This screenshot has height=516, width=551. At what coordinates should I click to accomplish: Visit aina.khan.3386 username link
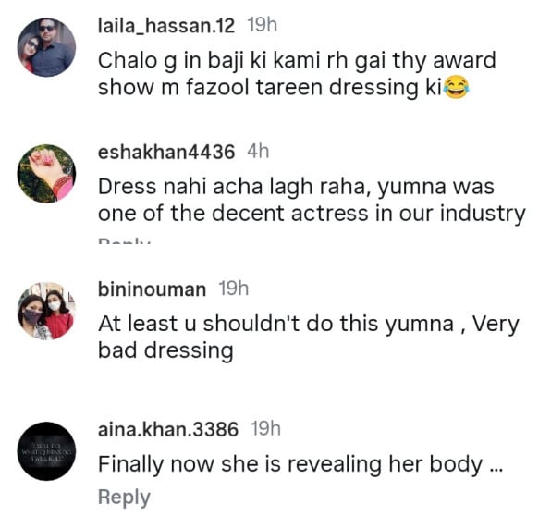pos(168,429)
